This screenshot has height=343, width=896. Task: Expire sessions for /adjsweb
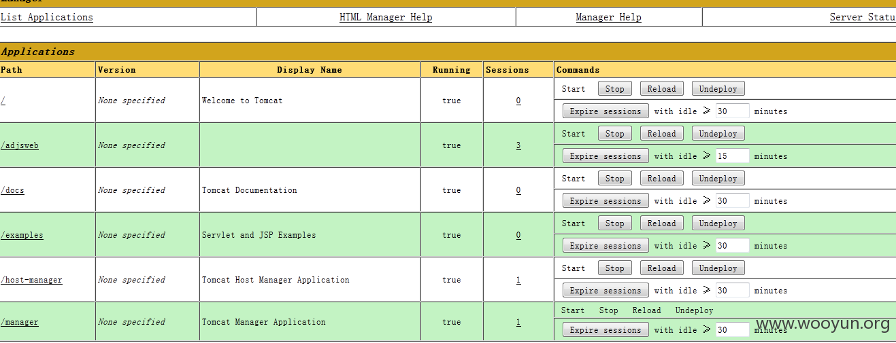pos(605,156)
